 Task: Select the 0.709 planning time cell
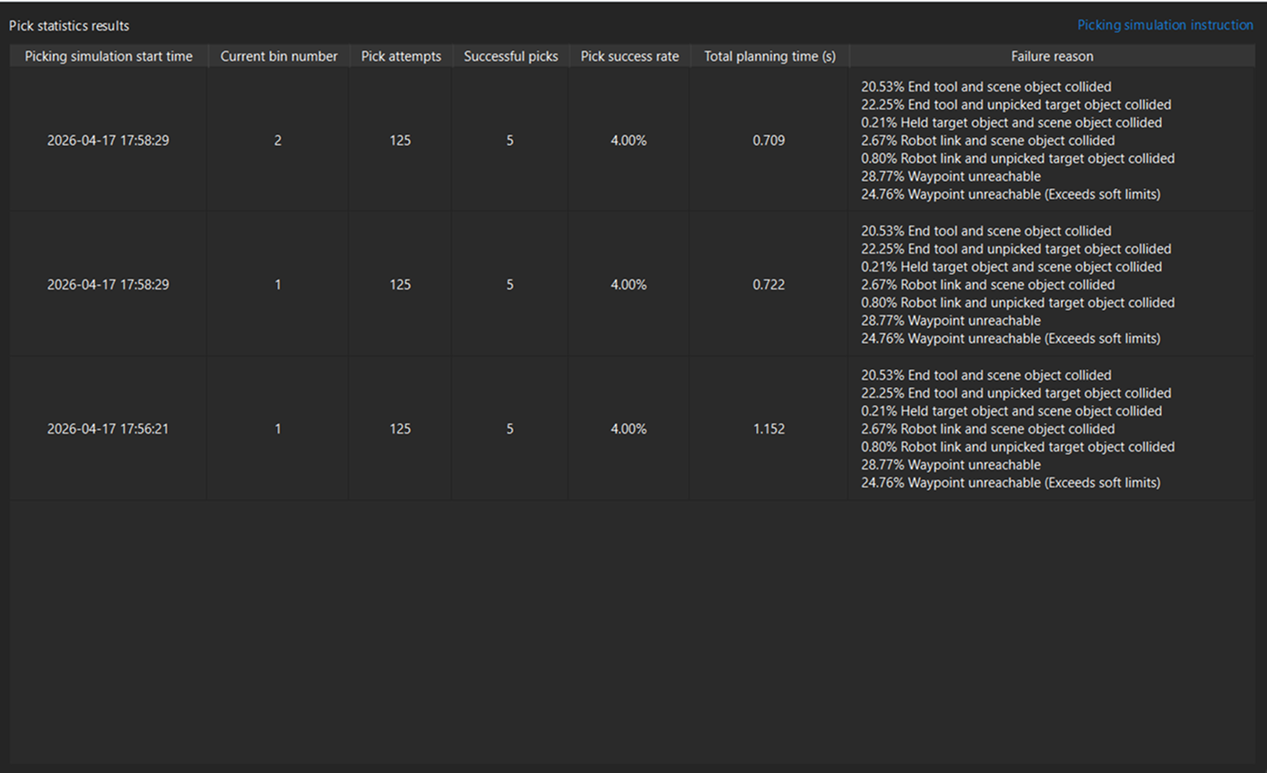click(x=769, y=141)
